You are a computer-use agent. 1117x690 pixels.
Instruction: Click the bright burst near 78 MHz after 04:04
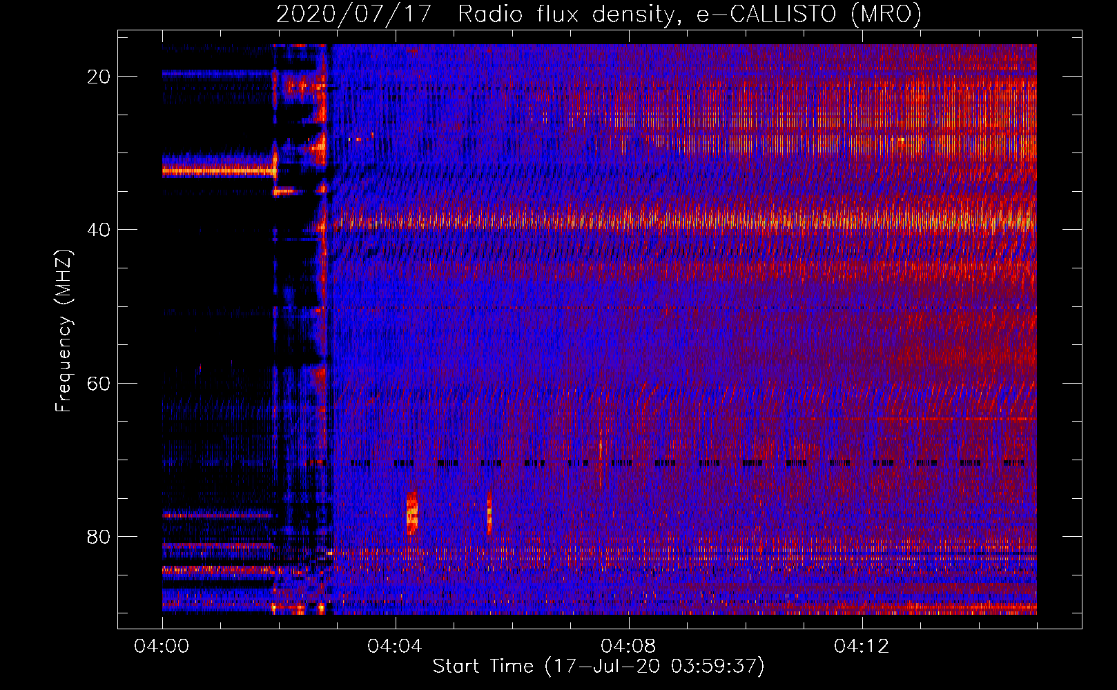click(x=412, y=513)
